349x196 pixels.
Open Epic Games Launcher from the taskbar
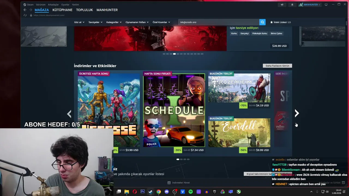215,192
